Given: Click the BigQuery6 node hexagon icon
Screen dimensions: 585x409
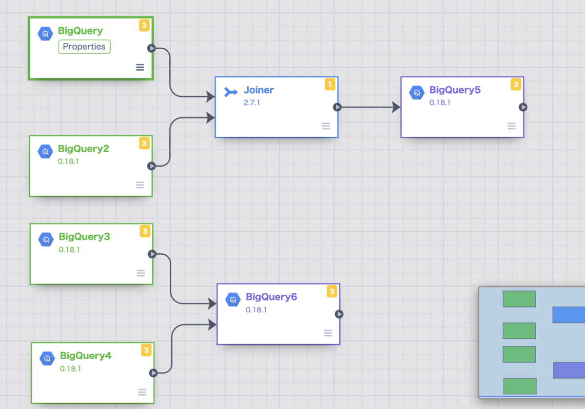Looking at the screenshot, I should (233, 300).
